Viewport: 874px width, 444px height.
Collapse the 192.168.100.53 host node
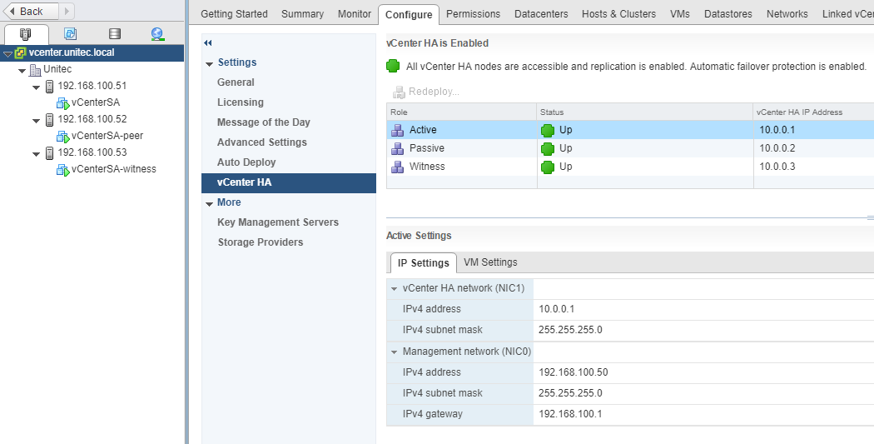[37, 154]
